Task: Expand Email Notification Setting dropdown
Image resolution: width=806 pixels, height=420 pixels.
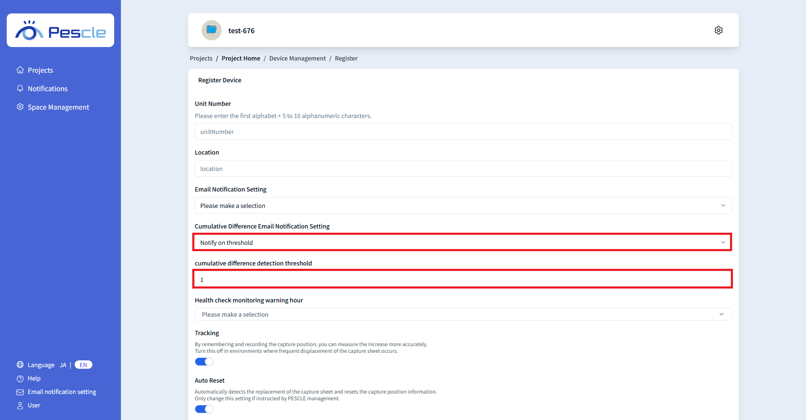Action: click(463, 205)
